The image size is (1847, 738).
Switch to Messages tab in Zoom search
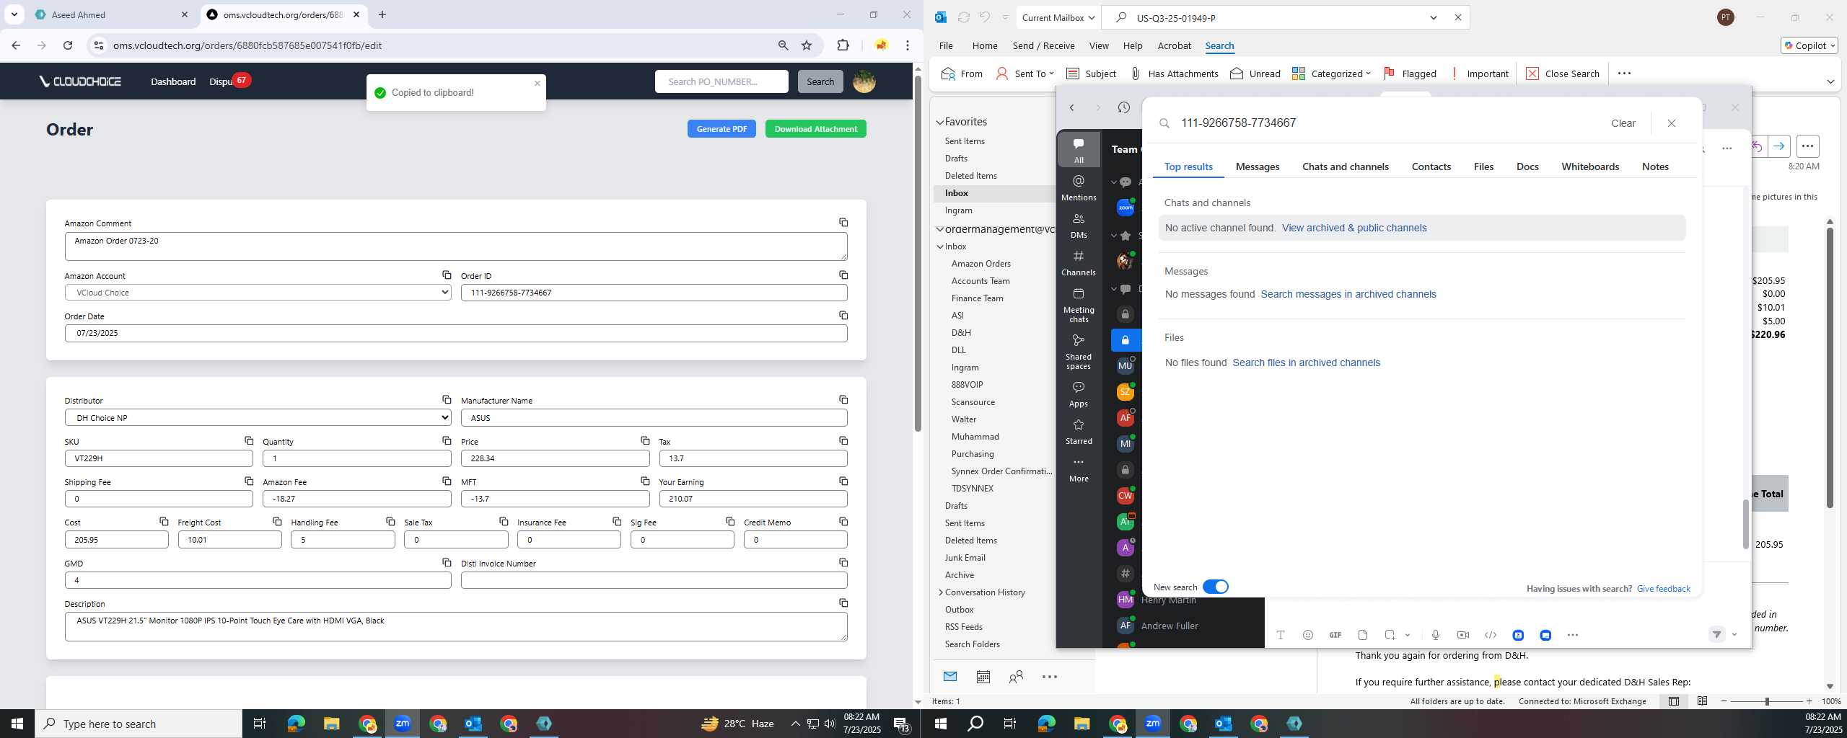[x=1258, y=166]
